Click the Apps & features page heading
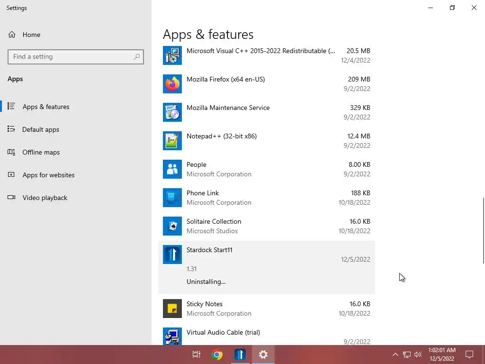Screen dimensions: 485x364 point(208,34)
